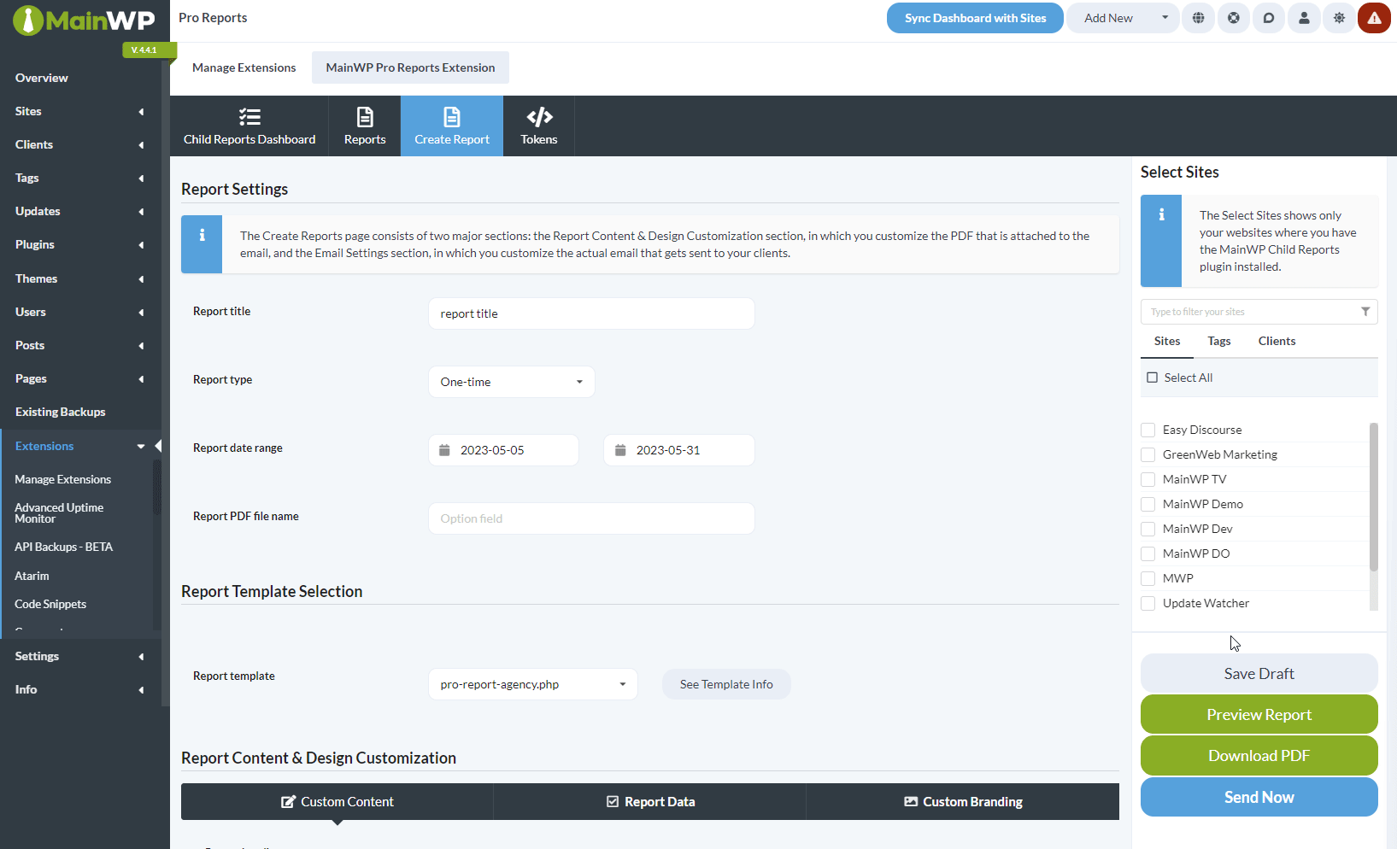
Task: Open the help lifebuoy icon
Action: tap(1234, 18)
